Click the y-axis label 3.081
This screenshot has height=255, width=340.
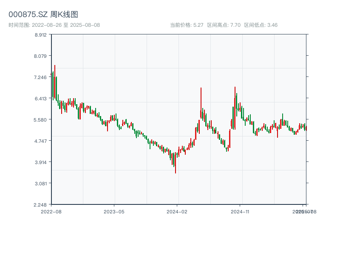pos(40,184)
